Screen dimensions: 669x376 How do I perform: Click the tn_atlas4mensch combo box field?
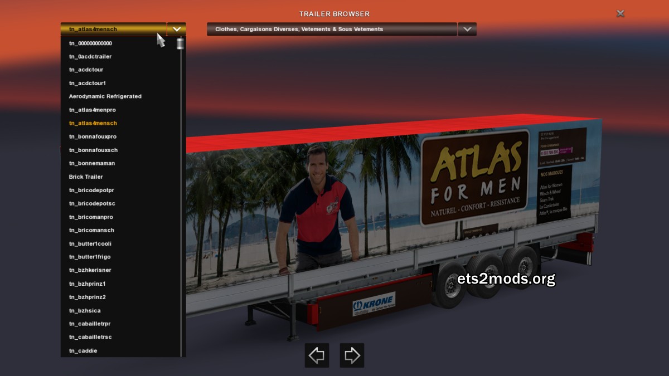[114, 29]
